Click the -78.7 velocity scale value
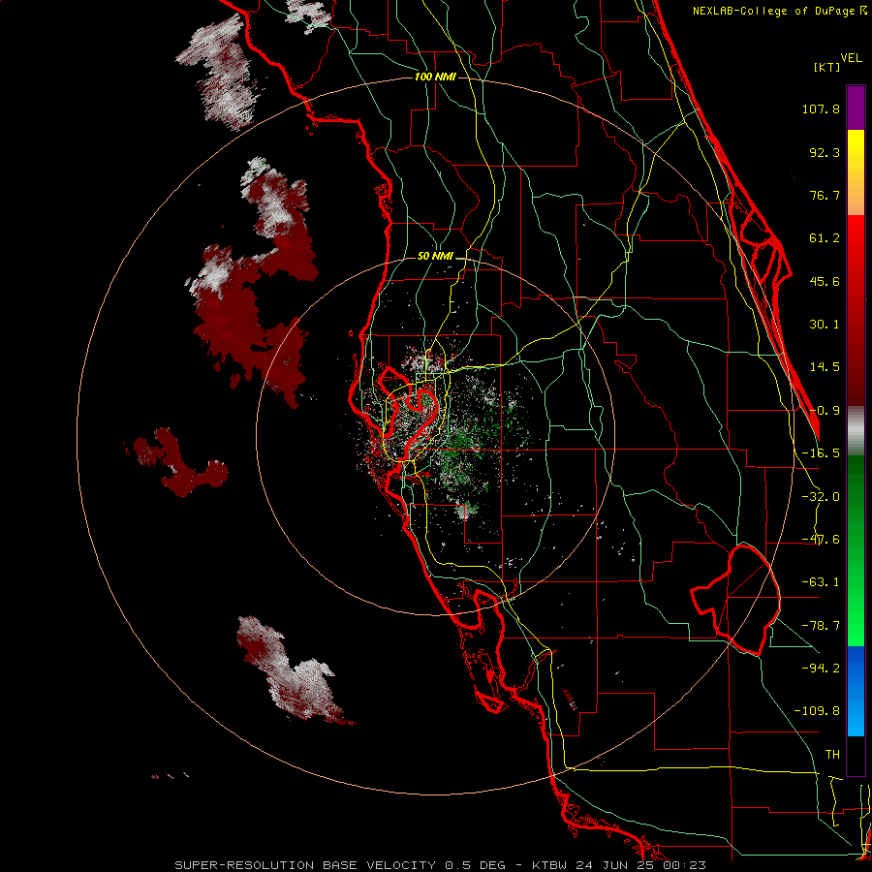 point(821,626)
